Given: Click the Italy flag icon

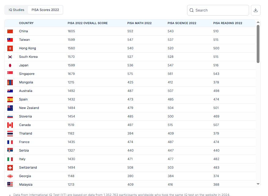Looking at the screenshot, I should click(10, 159).
